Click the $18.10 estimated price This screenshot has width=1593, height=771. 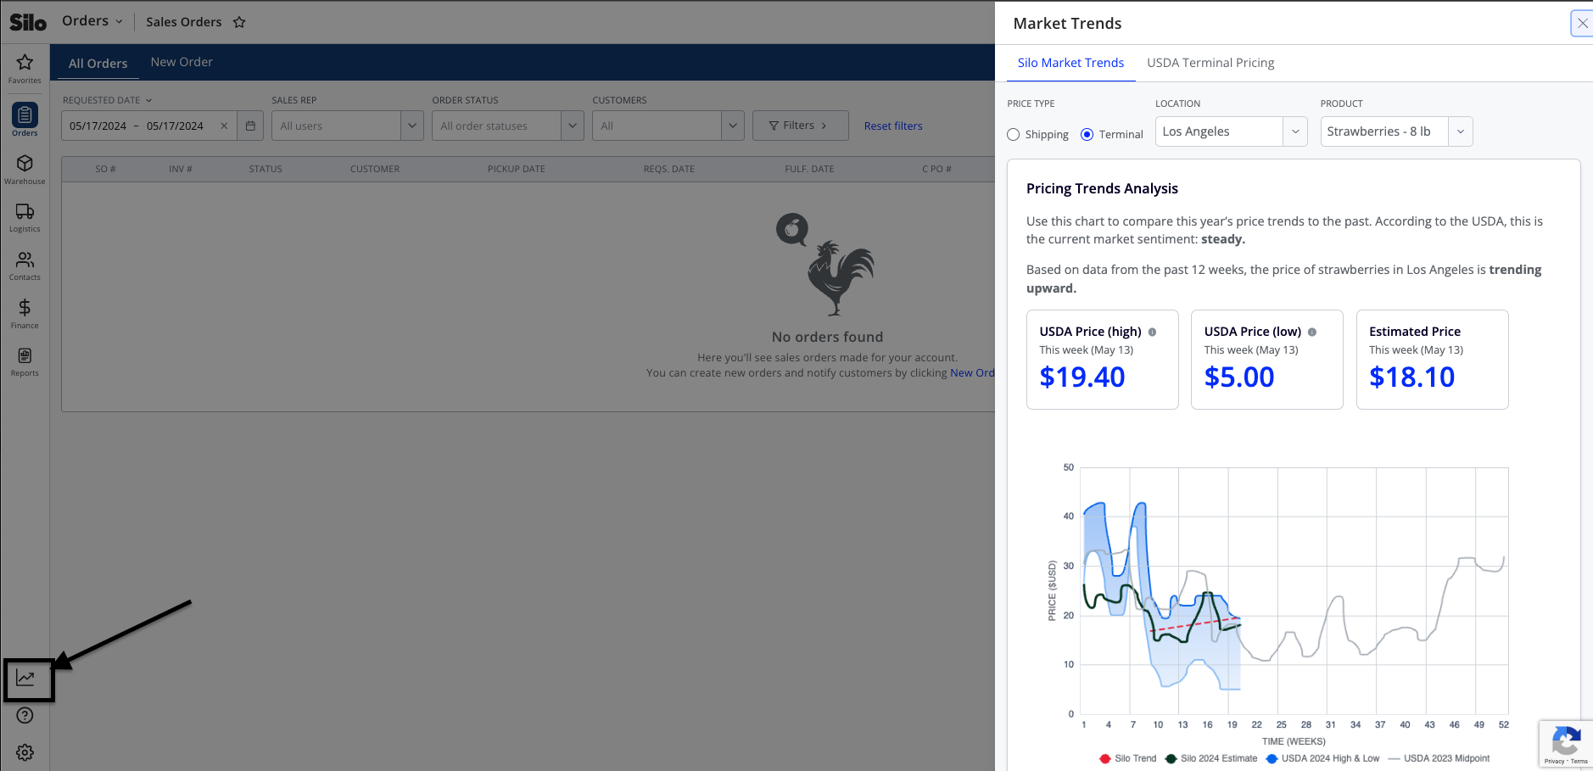tap(1411, 377)
